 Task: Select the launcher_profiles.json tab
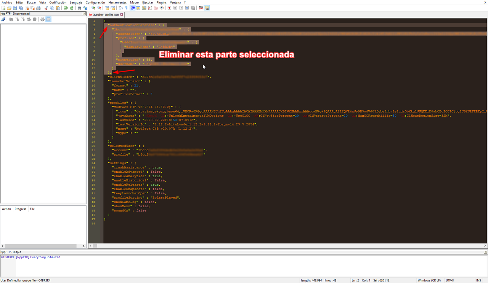pos(106,14)
